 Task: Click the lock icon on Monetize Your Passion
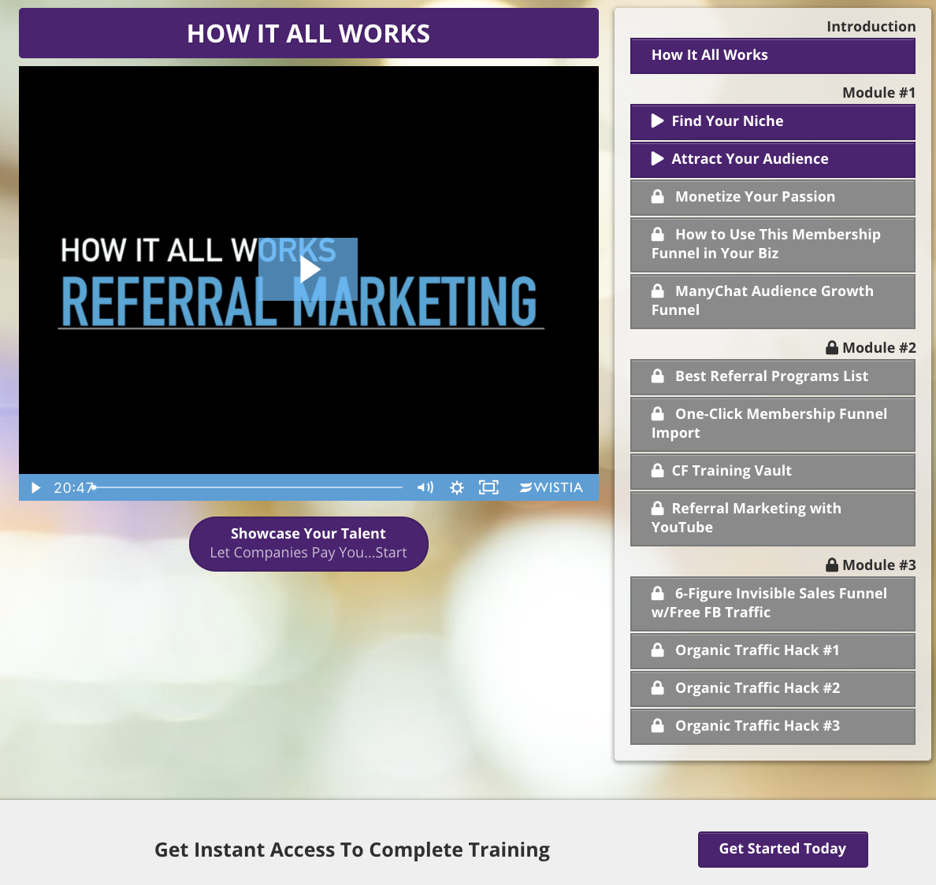pyautogui.click(x=657, y=197)
